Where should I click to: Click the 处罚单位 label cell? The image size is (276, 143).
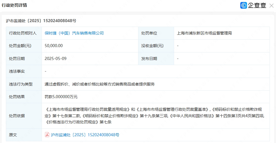pos(156,33)
